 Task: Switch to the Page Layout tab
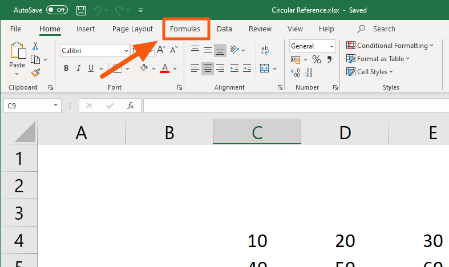pos(132,29)
